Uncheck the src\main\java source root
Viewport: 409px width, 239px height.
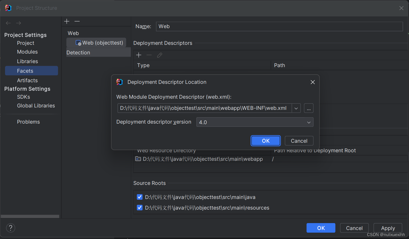[x=140, y=197]
